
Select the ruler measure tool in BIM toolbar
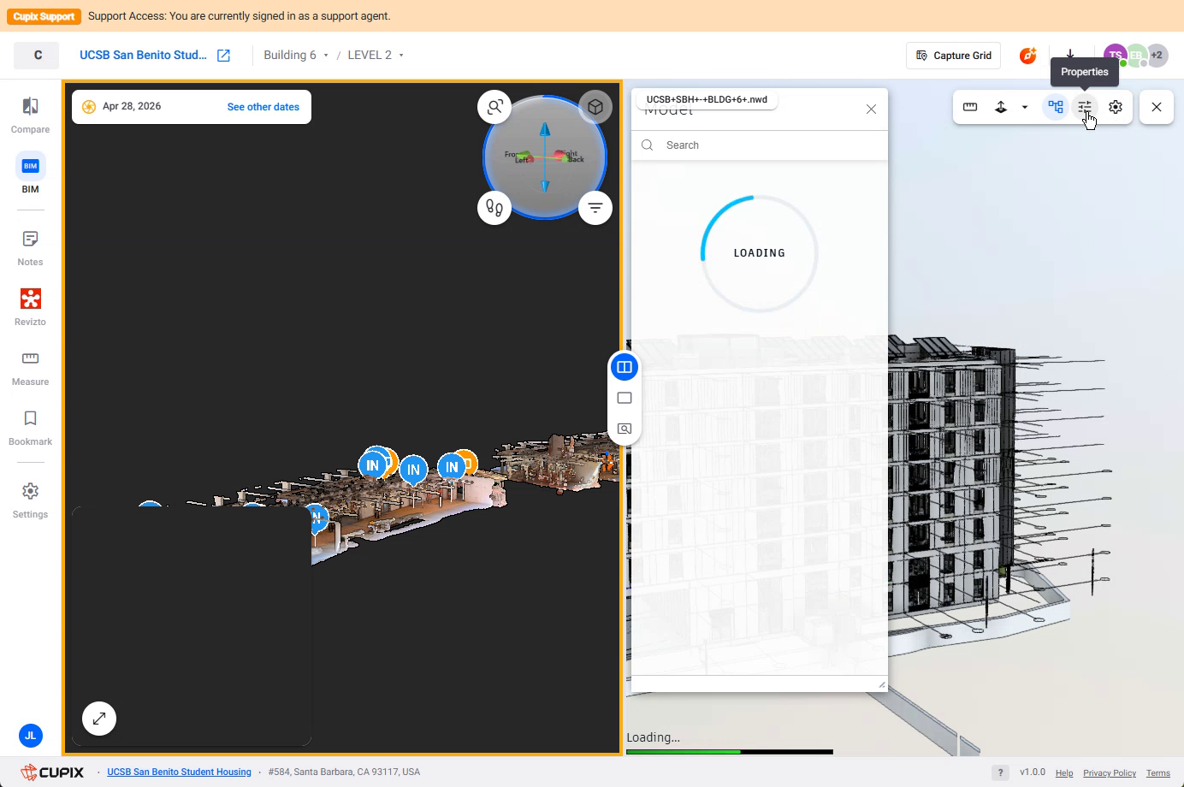(x=970, y=107)
